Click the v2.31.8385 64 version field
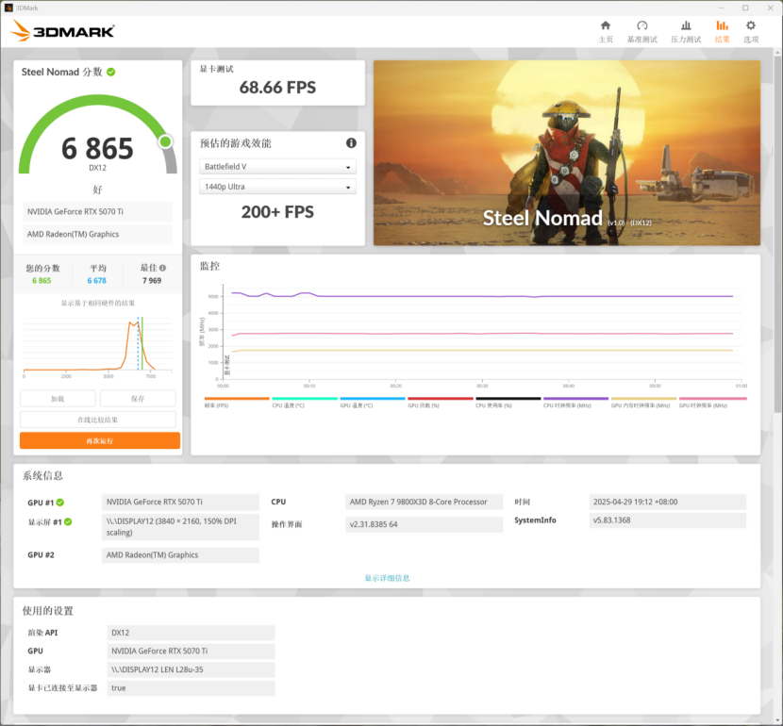Image resolution: width=783 pixels, height=726 pixels. tap(424, 524)
